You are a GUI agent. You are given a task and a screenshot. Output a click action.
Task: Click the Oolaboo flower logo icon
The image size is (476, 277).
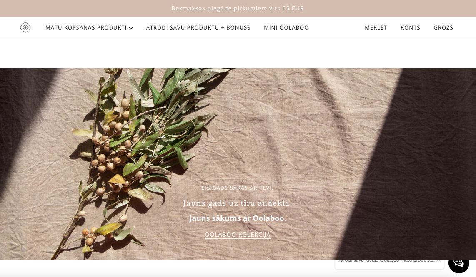coord(25,27)
